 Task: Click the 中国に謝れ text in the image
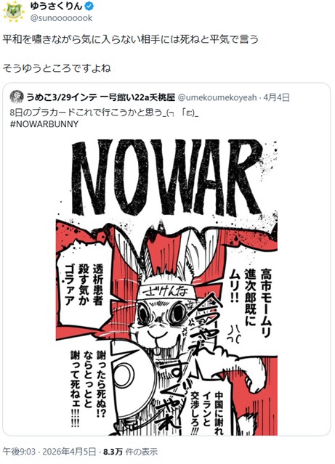coord(207,412)
